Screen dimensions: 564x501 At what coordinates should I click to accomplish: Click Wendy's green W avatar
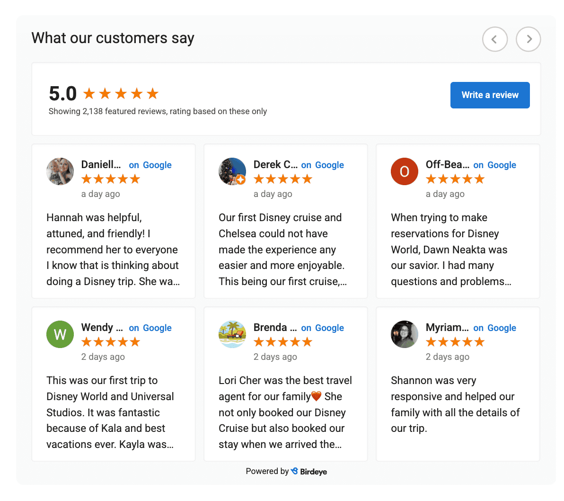[x=60, y=334]
